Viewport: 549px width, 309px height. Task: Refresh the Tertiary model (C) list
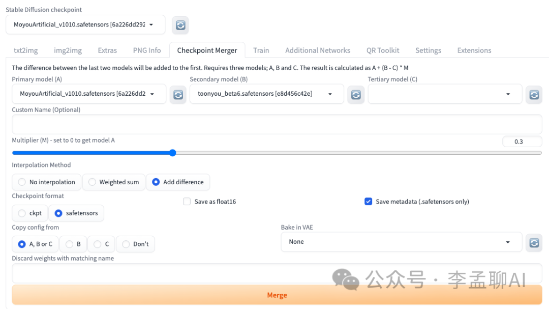point(534,95)
